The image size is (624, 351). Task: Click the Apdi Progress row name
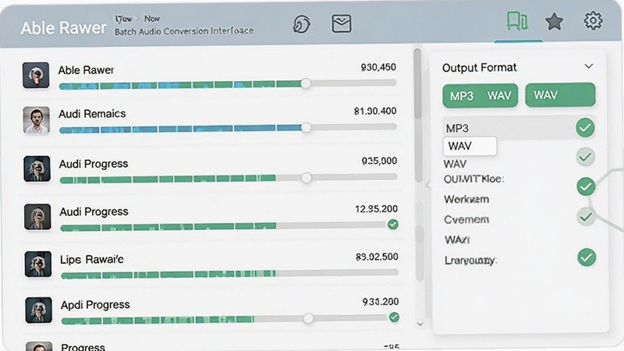[x=95, y=305]
